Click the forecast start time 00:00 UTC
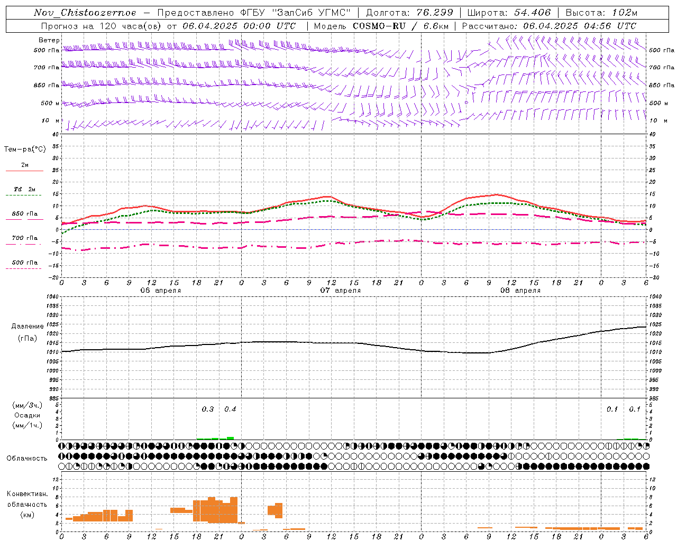 coord(268,26)
